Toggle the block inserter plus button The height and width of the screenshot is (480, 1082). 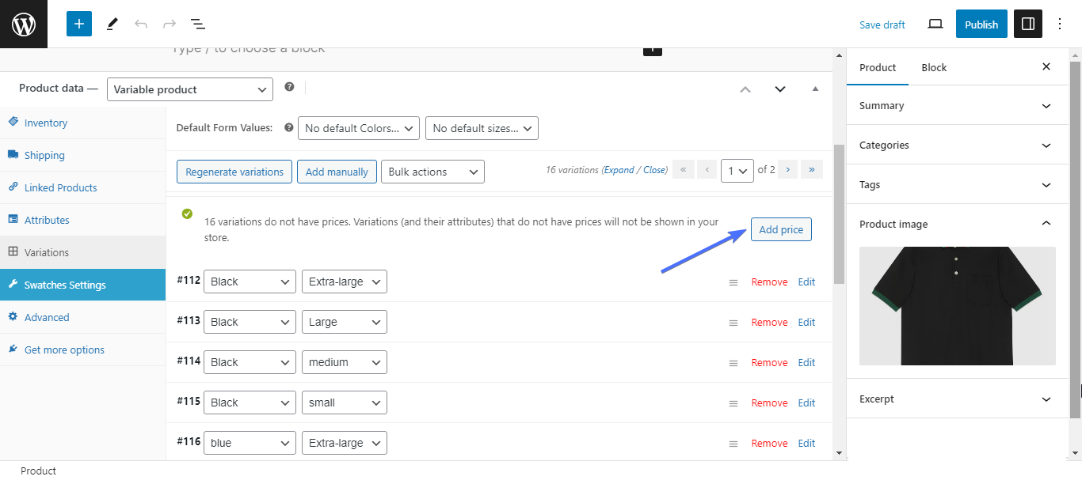click(79, 24)
